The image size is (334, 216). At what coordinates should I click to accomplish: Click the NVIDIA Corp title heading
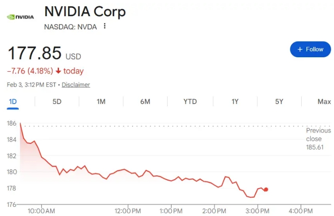pos(85,12)
